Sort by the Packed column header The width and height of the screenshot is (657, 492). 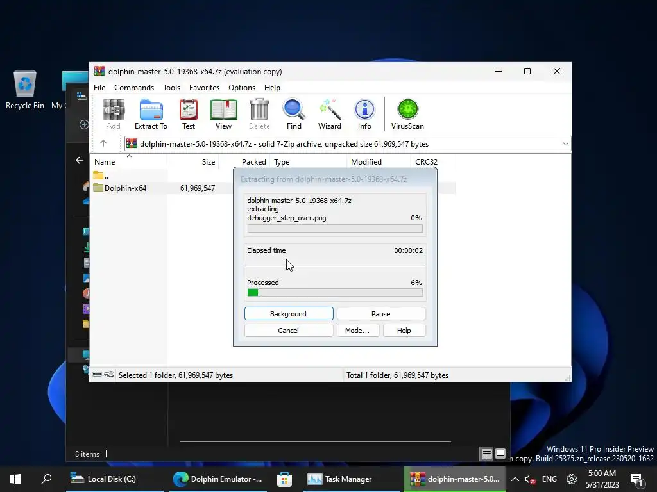click(x=244, y=161)
